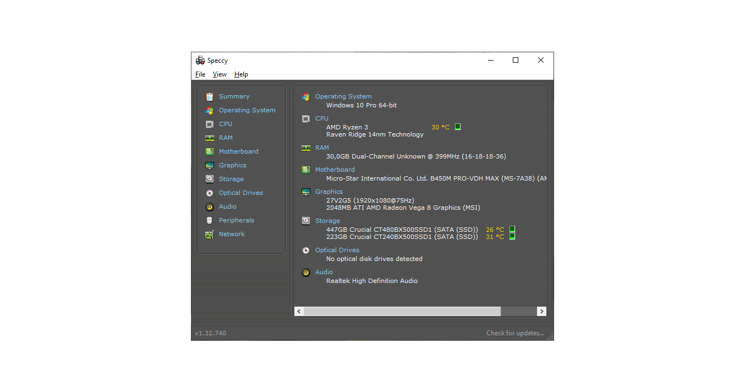Open the RAM sidebar section

coord(226,138)
